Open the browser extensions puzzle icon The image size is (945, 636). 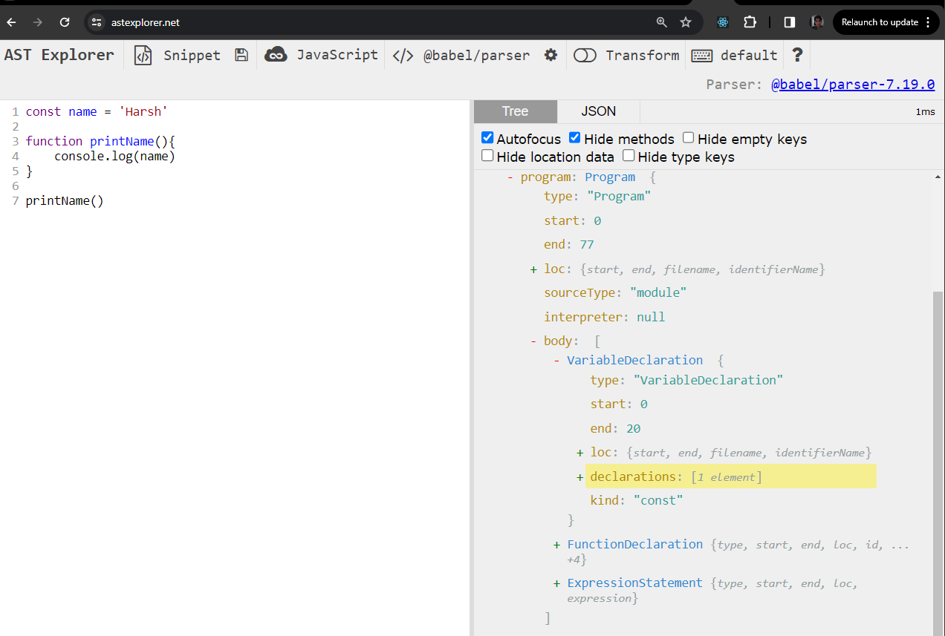[750, 22]
